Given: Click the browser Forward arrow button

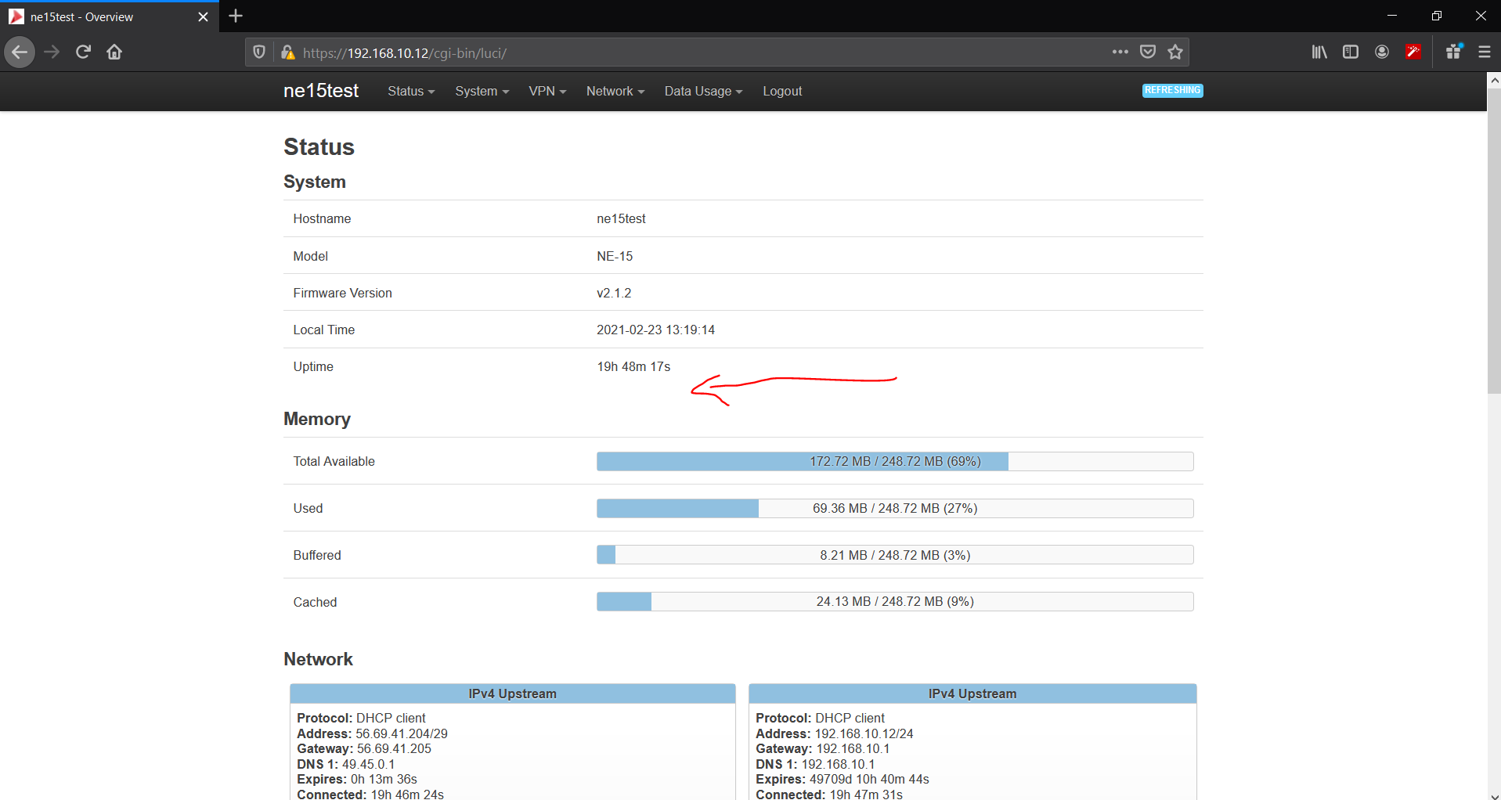Looking at the screenshot, I should [52, 52].
